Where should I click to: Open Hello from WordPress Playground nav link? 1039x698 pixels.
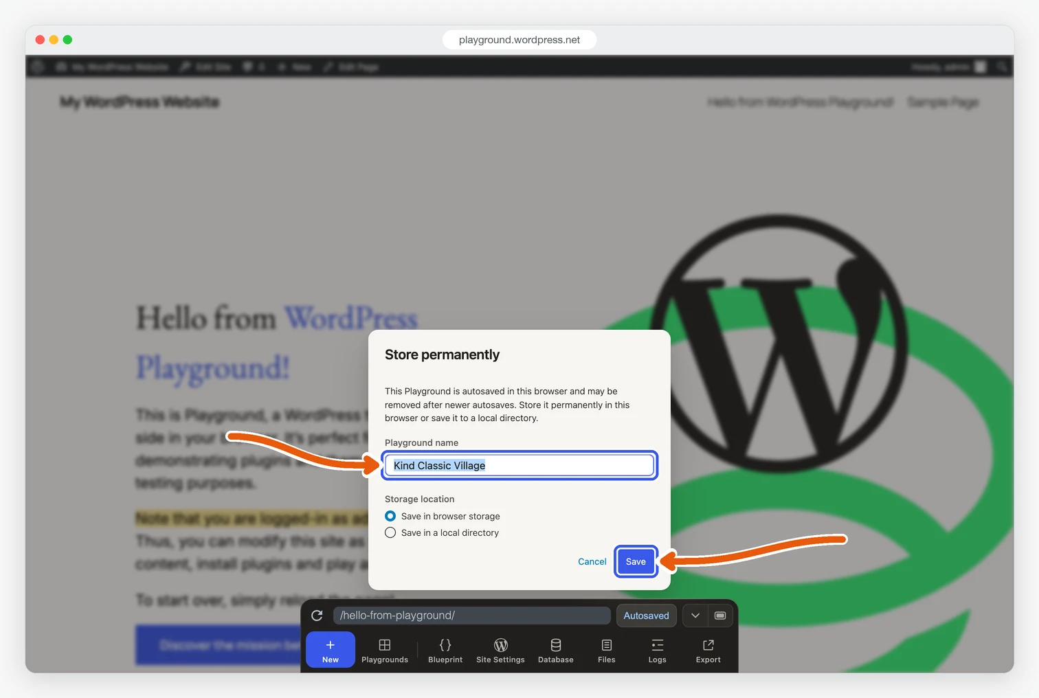click(801, 102)
